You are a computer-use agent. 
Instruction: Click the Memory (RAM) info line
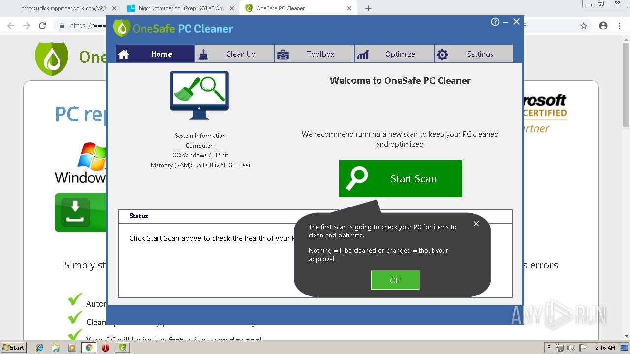[x=200, y=165]
